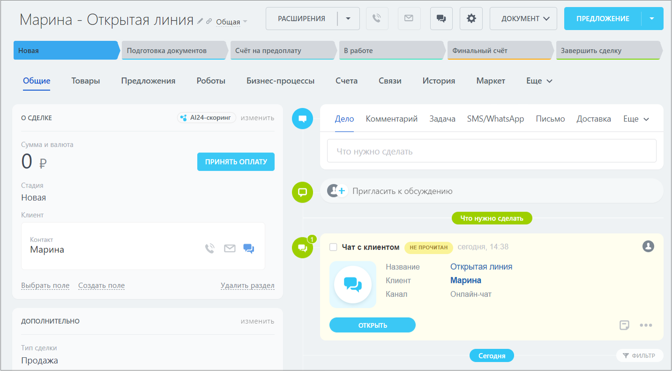Select the Письмо activity tab
Viewport: 672px width, 371px height.
[x=550, y=119]
